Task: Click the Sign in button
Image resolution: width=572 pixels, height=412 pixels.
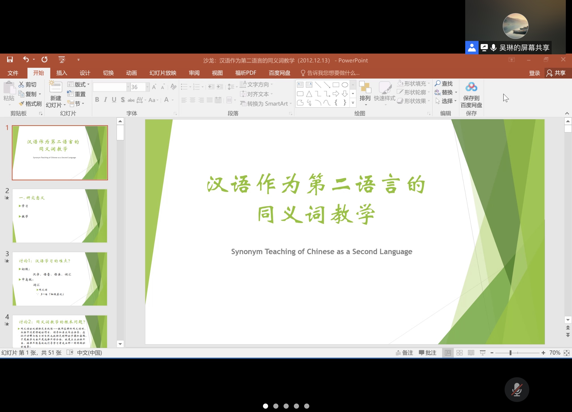Action: tap(534, 73)
